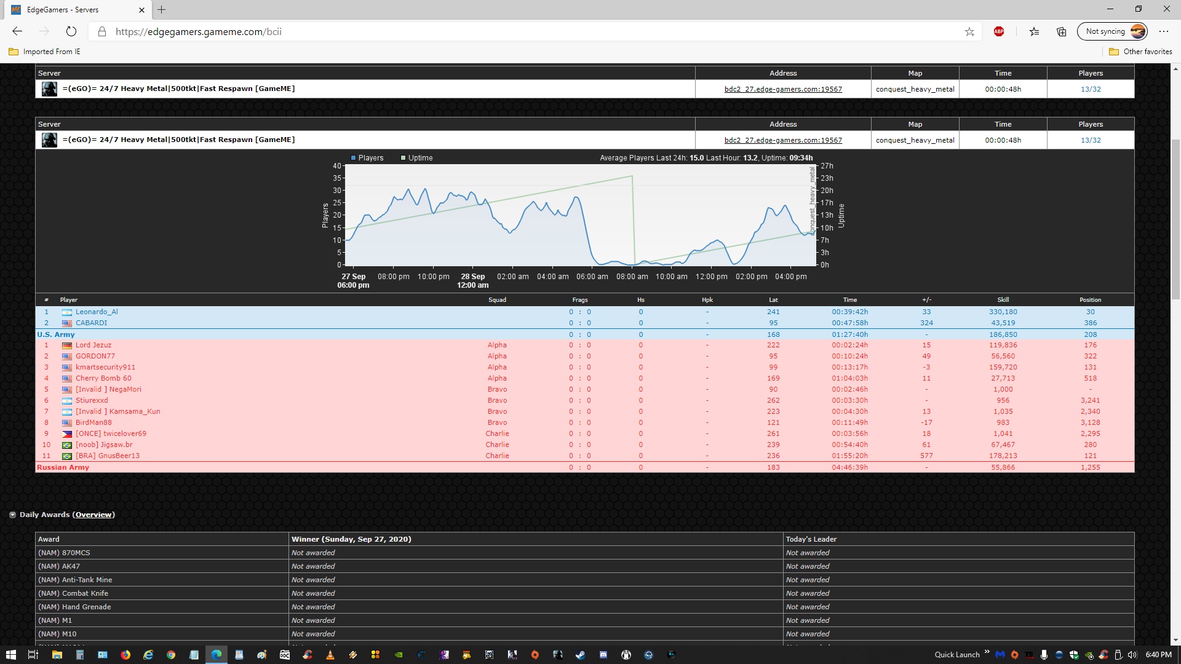
Task: Click the page vertical scrollbar thumb
Action: (1175, 218)
